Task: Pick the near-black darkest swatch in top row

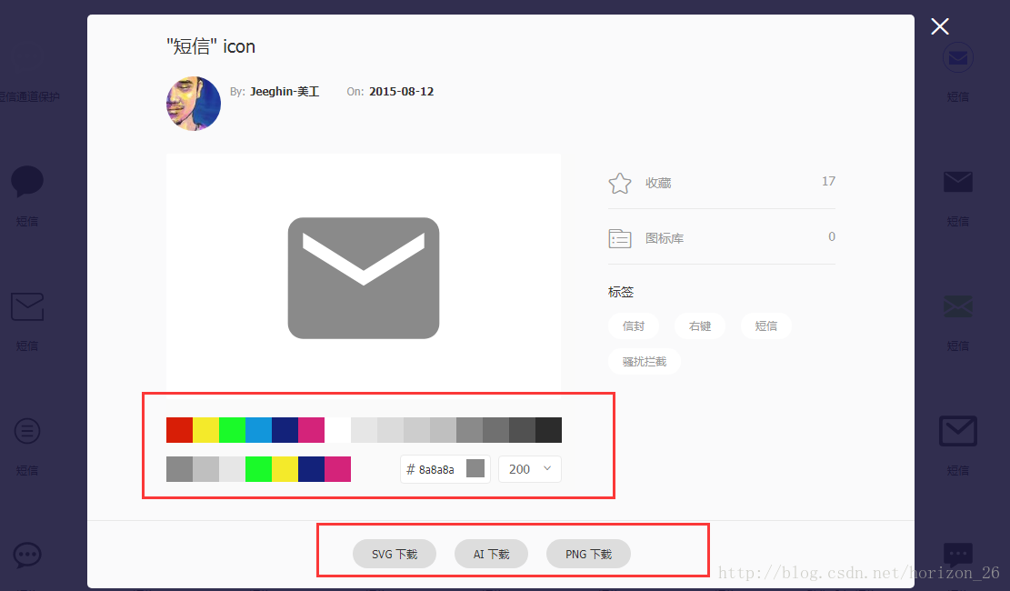Action: pyautogui.click(x=548, y=430)
